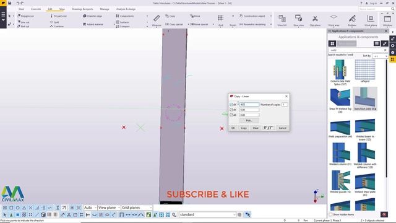Open the hamburger File menu icon

pyautogui.click(x=3, y=14)
